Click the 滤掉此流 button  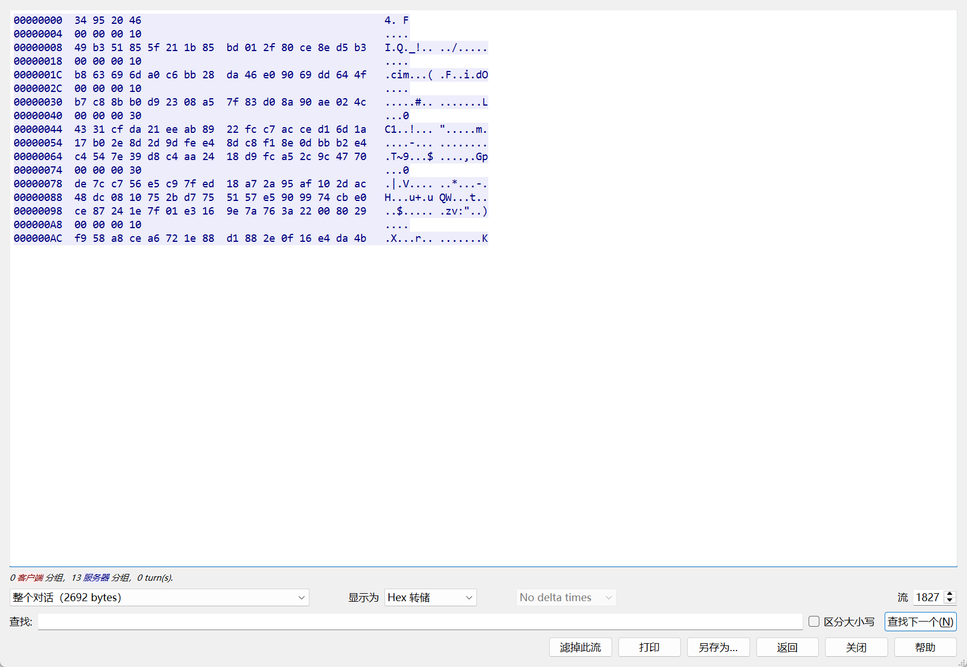click(580, 647)
